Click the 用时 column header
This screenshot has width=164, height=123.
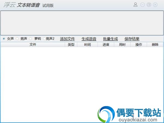(122, 45)
